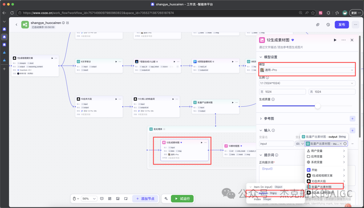Open more options in 12生成素材图 panel header
The image size is (364, 208).
pyautogui.click(x=343, y=40)
